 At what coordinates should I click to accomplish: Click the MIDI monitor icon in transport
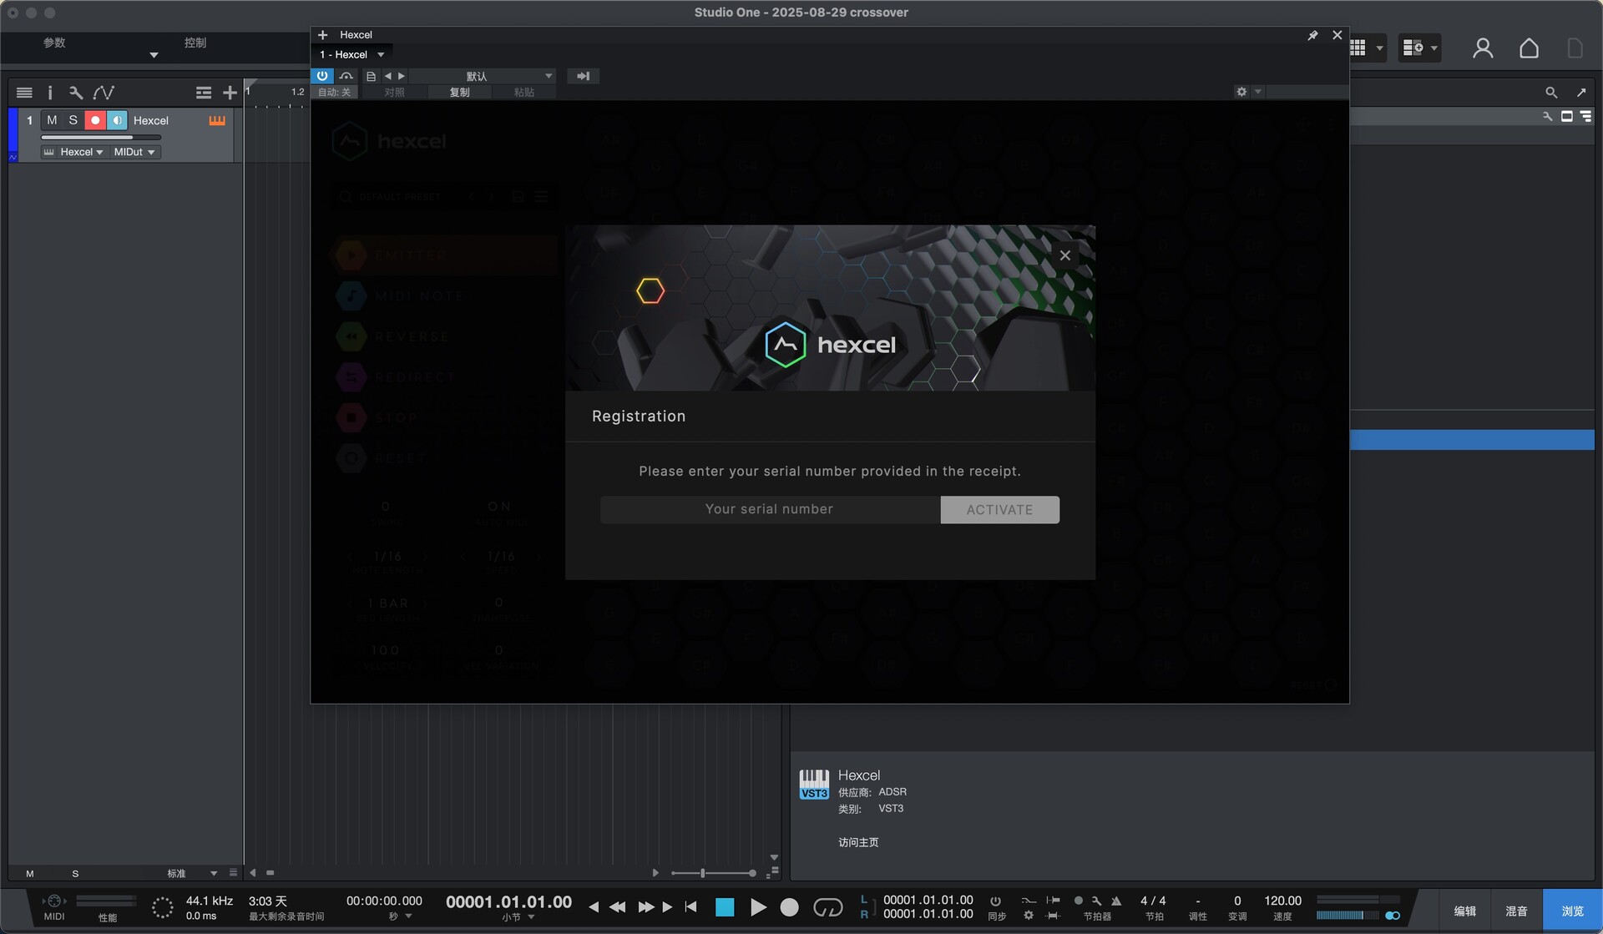point(54,901)
